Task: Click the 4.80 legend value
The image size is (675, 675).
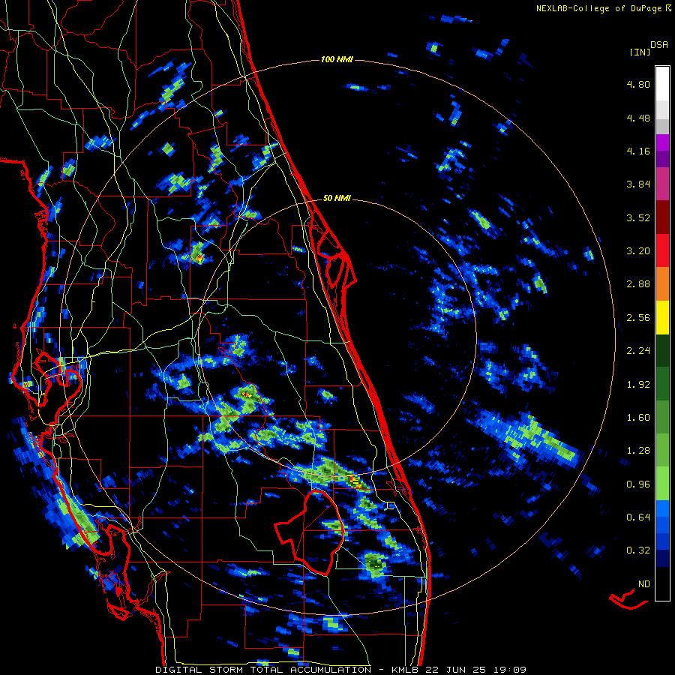Action: coord(638,84)
